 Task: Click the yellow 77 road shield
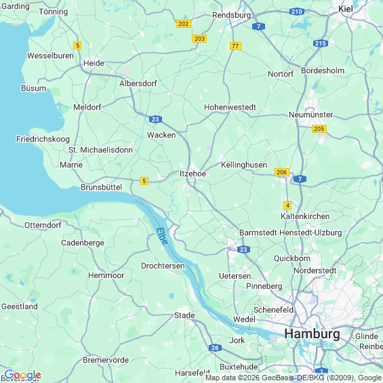pos(235,46)
